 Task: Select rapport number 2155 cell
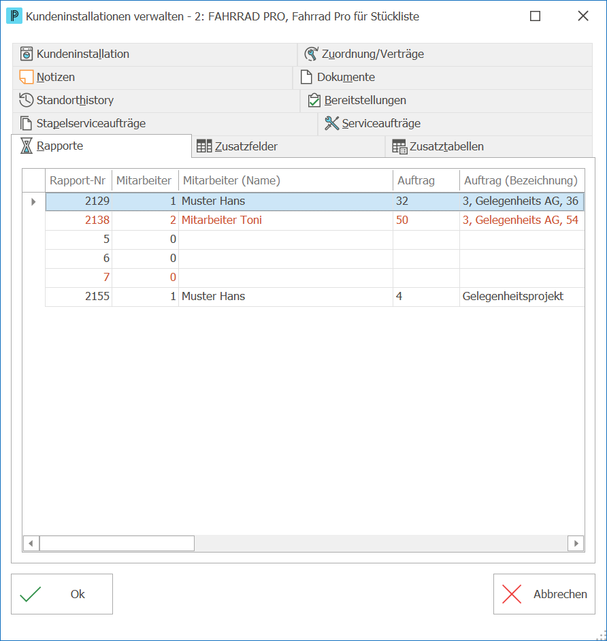(78, 297)
